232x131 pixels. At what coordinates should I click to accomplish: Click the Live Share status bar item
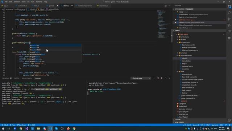pyautogui.click(x=21, y=125)
